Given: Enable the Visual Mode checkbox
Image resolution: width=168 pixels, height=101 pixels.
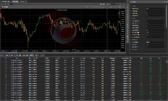Looking at the screenshot, I should click(1, 7).
